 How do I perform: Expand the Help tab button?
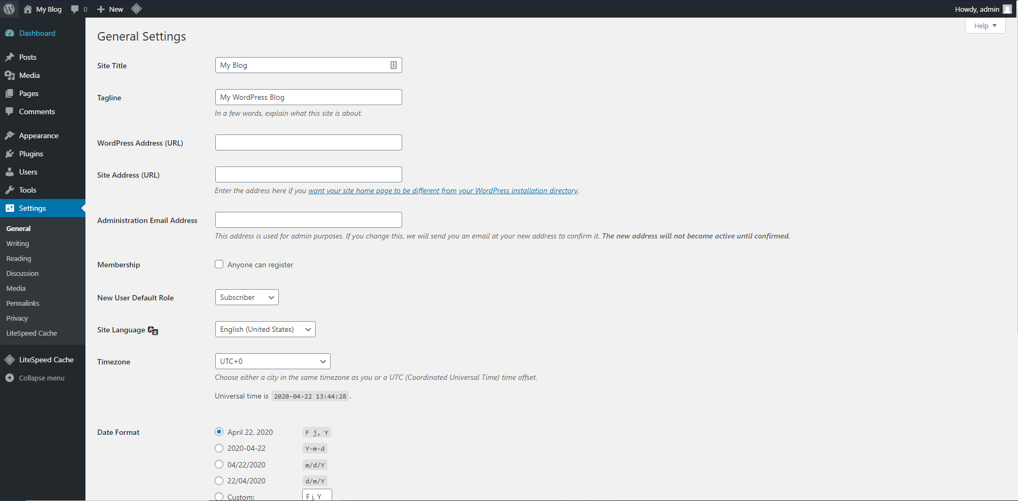[985, 26]
